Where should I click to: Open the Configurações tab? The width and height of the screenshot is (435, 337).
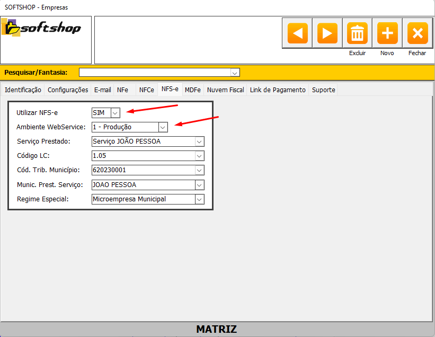click(x=68, y=90)
